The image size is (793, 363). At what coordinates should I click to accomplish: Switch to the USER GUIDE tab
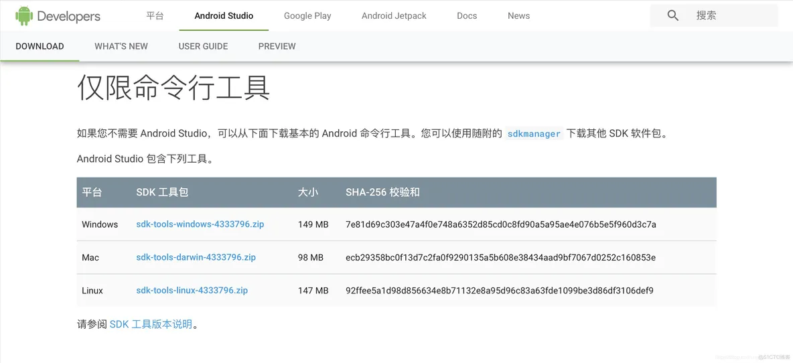tap(204, 46)
